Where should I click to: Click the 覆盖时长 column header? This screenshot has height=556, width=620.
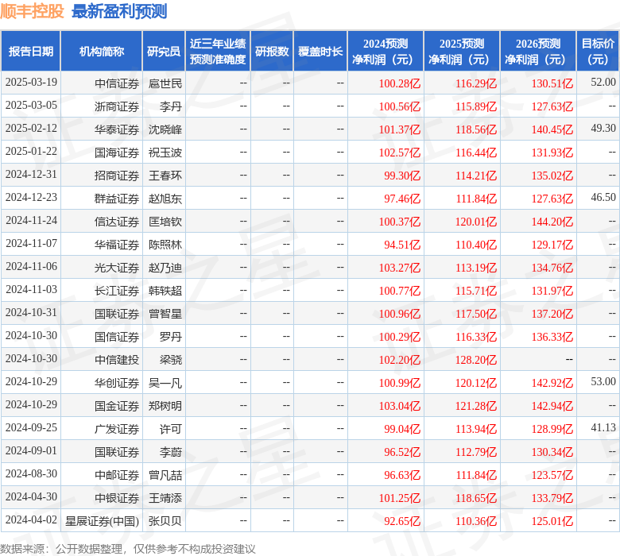pyautogui.click(x=320, y=52)
